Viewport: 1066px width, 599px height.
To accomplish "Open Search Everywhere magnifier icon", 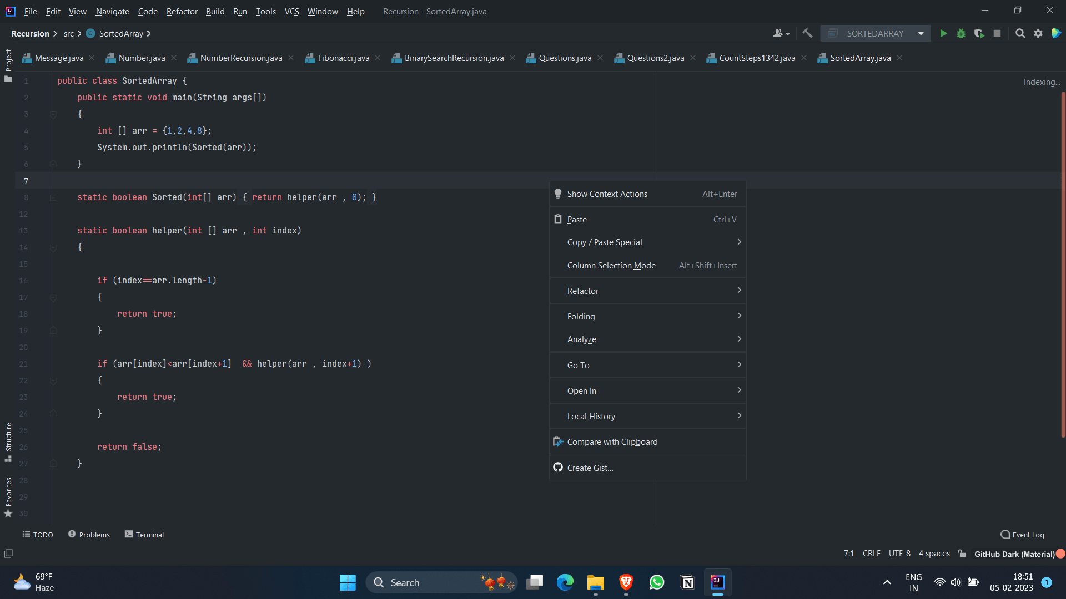I will tap(1020, 34).
